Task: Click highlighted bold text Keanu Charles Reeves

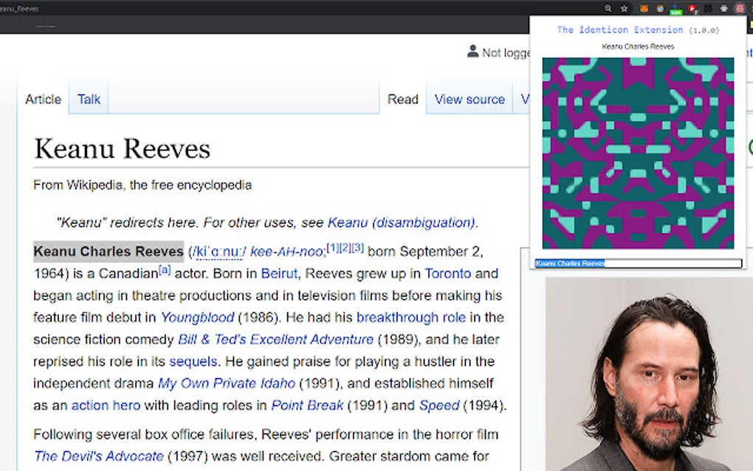Action: [109, 252]
